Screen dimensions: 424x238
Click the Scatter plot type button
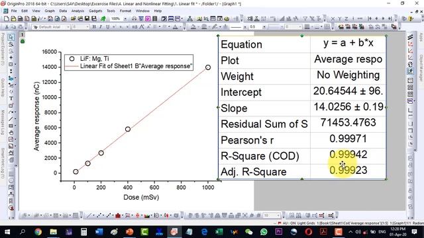(99, 216)
